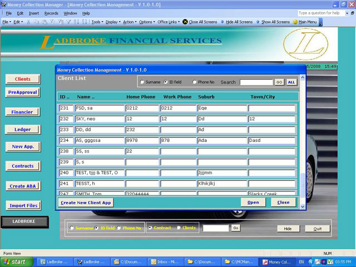This screenshot has height=267, width=356.
Task: Click Filter By Selection toolbar icon
Action: pyautogui.click(x=53, y=22)
